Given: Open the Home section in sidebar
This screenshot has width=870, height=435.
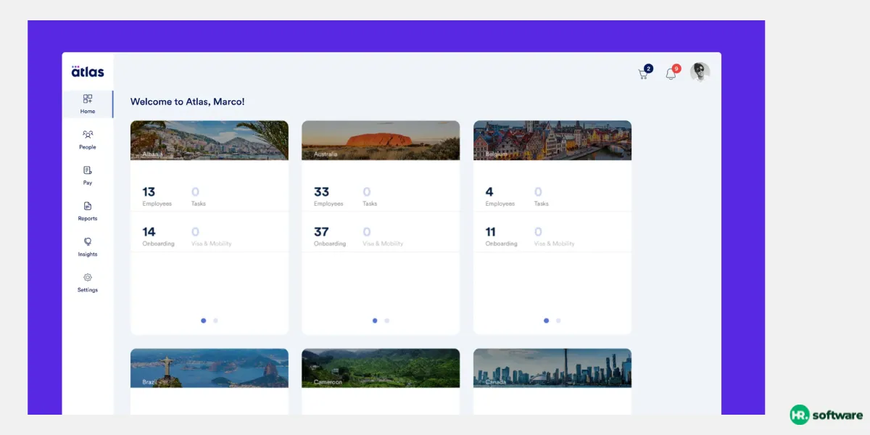Looking at the screenshot, I should tap(88, 104).
